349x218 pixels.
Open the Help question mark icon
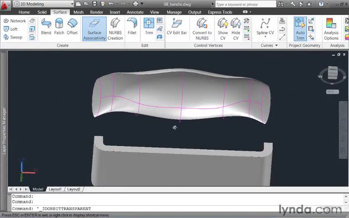pos(321,4)
